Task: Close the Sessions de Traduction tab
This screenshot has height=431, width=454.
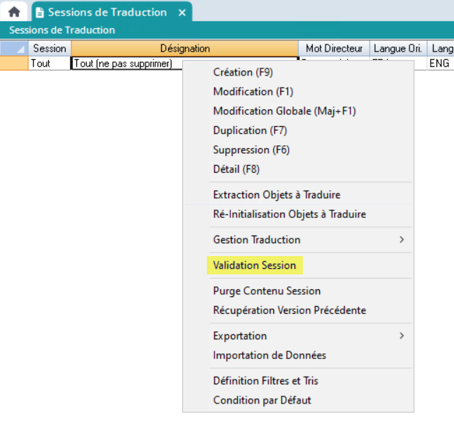Action: coord(182,13)
